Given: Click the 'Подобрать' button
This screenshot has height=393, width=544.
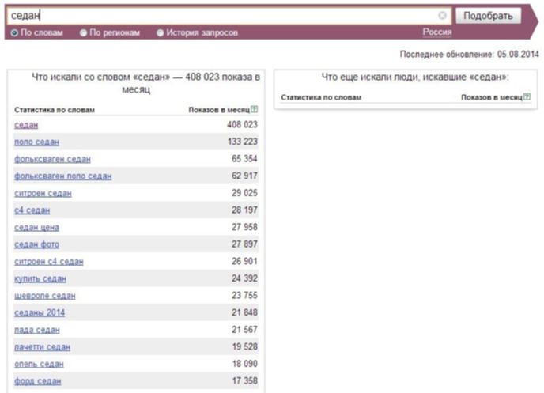Looking at the screenshot, I should [488, 16].
